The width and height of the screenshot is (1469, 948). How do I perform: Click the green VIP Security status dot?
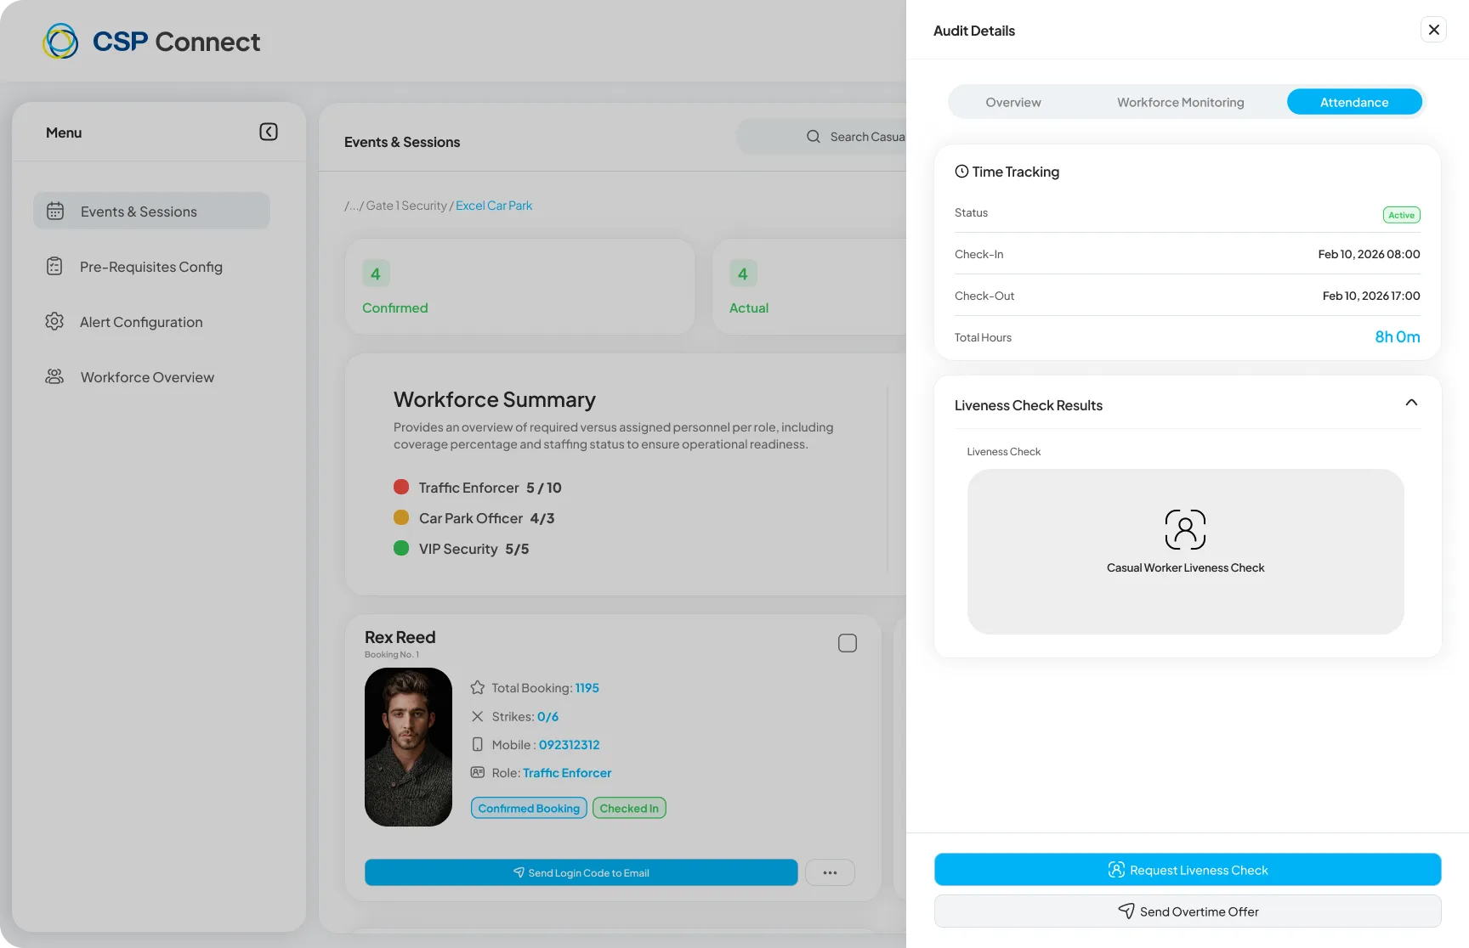pyautogui.click(x=401, y=548)
